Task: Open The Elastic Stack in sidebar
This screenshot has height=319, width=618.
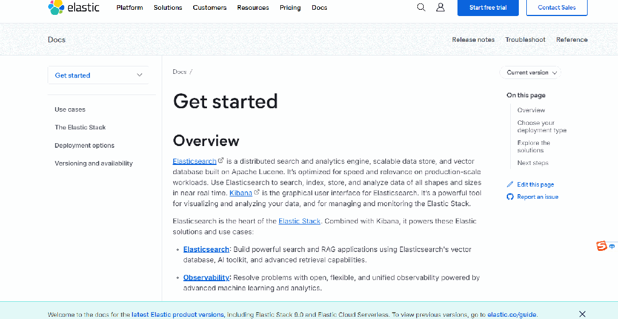Action: (80, 127)
